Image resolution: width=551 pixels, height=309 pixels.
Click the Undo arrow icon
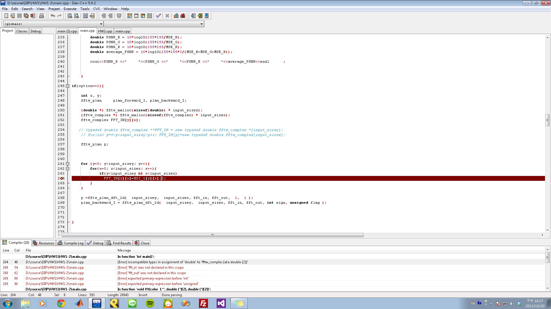coord(53,16)
